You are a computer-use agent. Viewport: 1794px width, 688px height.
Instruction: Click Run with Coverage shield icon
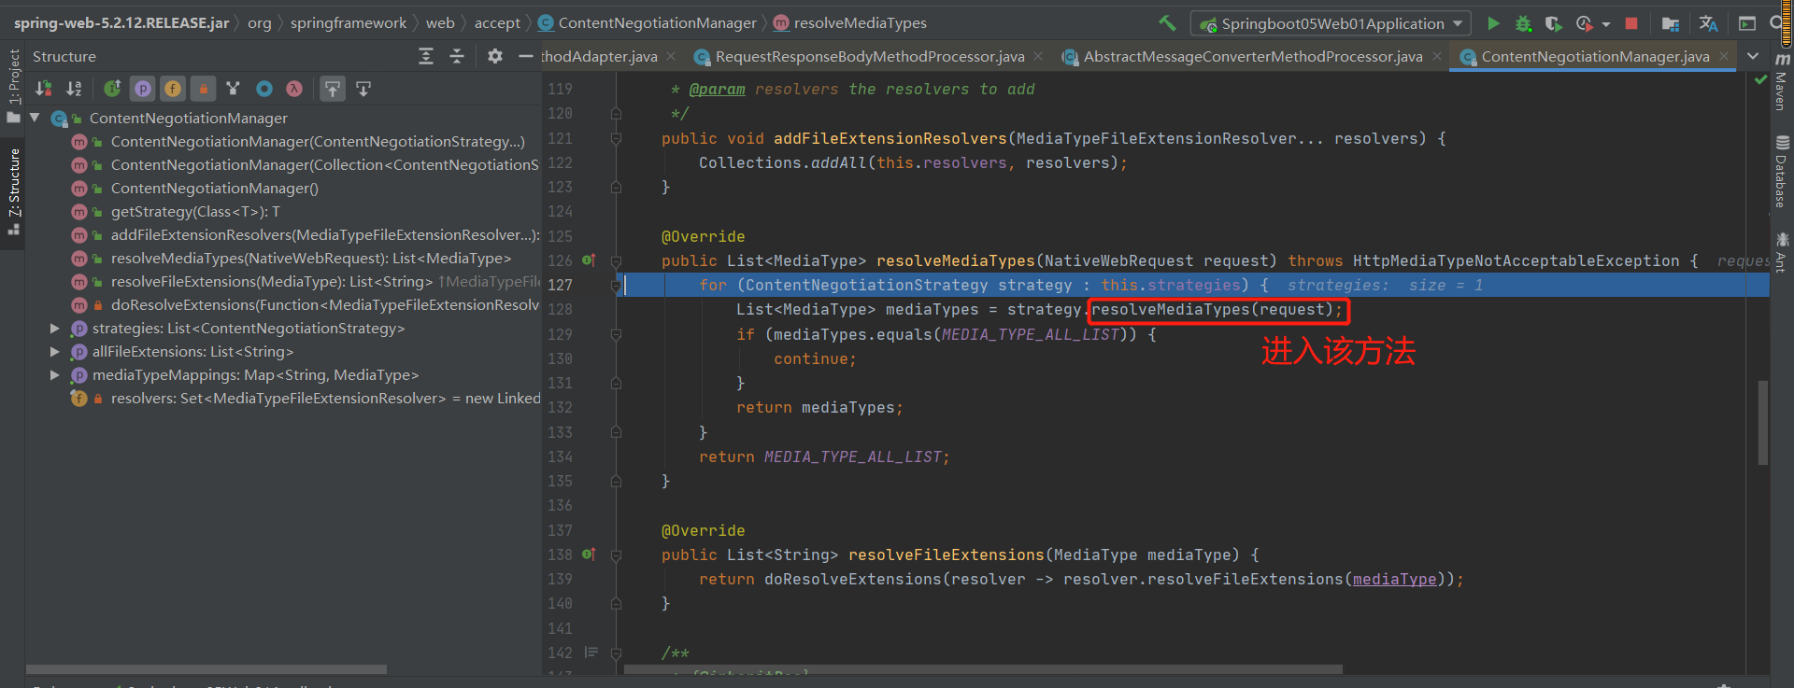(x=1553, y=23)
